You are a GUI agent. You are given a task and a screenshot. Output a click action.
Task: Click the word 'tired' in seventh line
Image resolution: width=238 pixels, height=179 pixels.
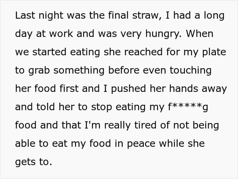[x=145, y=125]
